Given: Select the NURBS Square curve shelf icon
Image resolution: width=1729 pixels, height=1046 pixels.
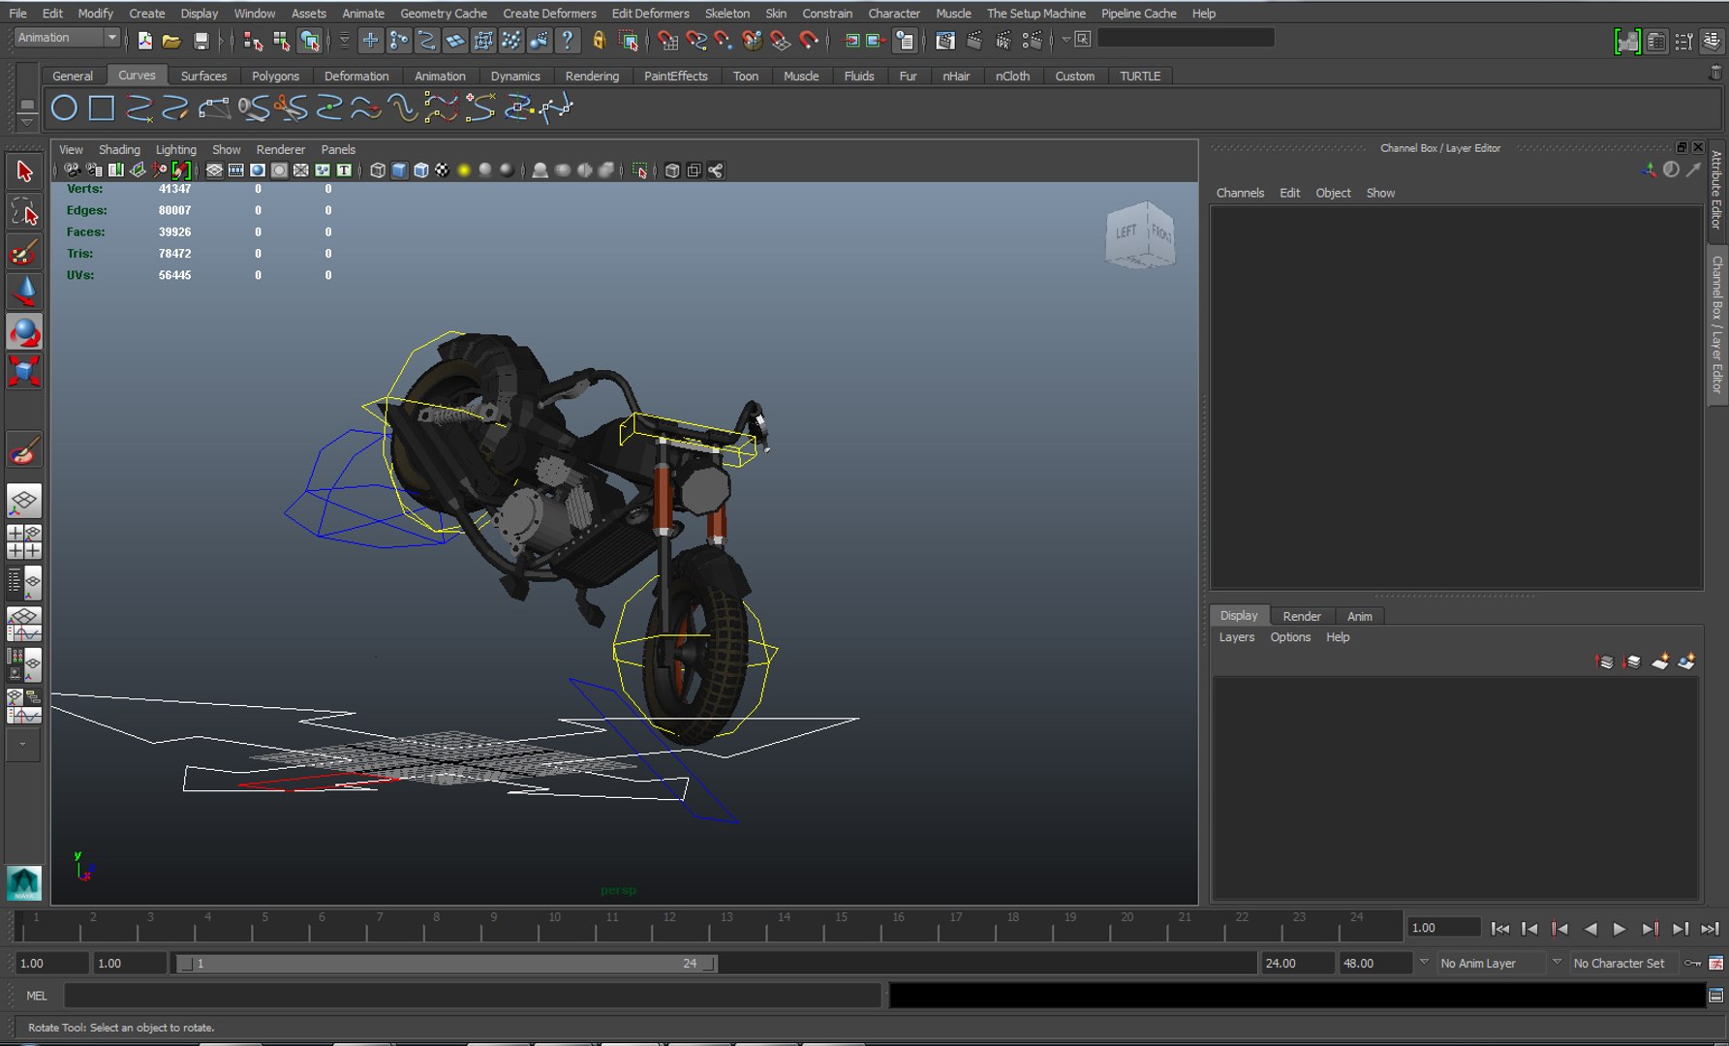Looking at the screenshot, I should (102, 108).
